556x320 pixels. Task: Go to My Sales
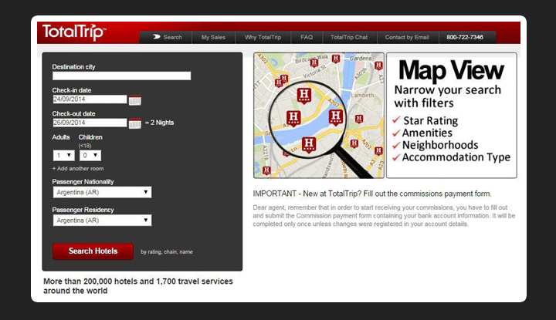click(213, 37)
